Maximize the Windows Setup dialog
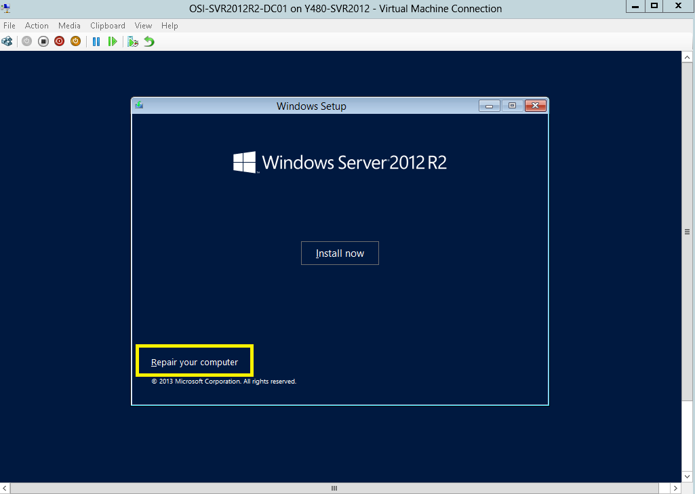Viewport: 695px width, 494px height. tap(513, 106)
